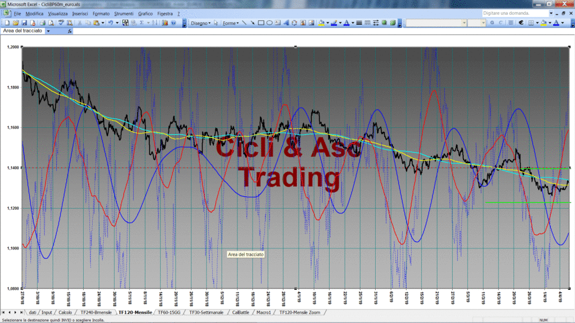Click the drawing Fill Color paint bucket
575x323 pixels.
click(x=321, y=22)
